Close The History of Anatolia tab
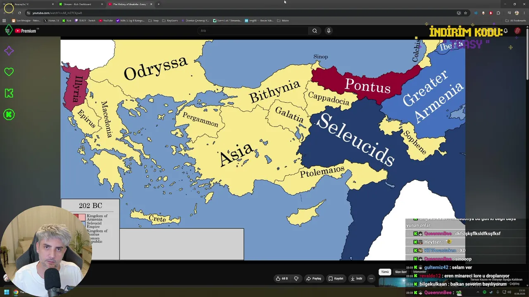This screenshot has height=297, width=529. [x=151, y=4]
